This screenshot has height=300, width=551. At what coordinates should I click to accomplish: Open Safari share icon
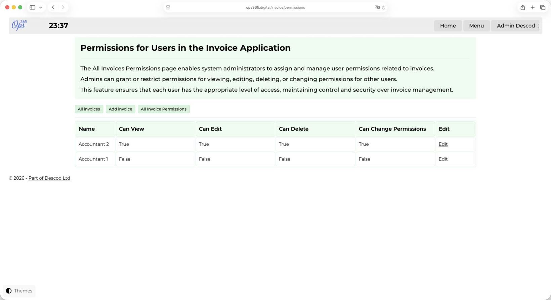pyautogui.click(x=523, y=7)
